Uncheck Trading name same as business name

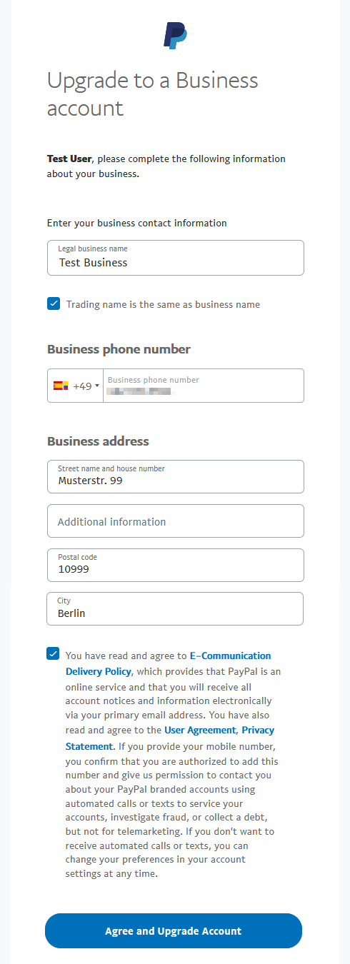[x=54, y=303]
